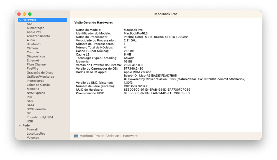Open Armazenamento hardware entry
Screen dimensions: 277x160
tap(38, 36)
